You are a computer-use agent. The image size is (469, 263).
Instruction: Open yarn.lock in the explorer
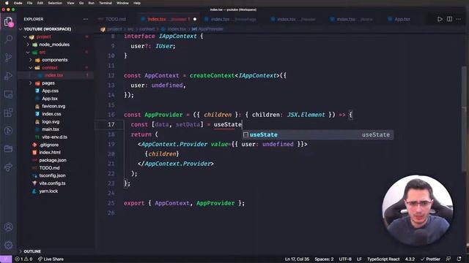coord(48,191)
